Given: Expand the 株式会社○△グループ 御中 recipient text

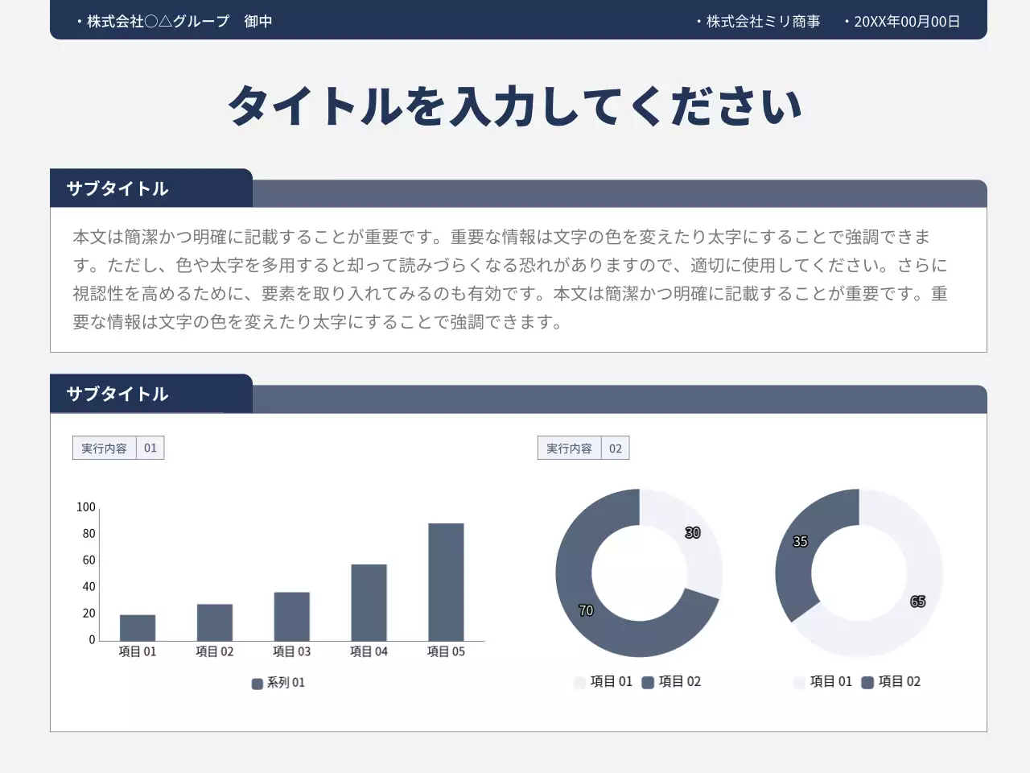Looking at the screenshot, I should [x=174, y=22].
